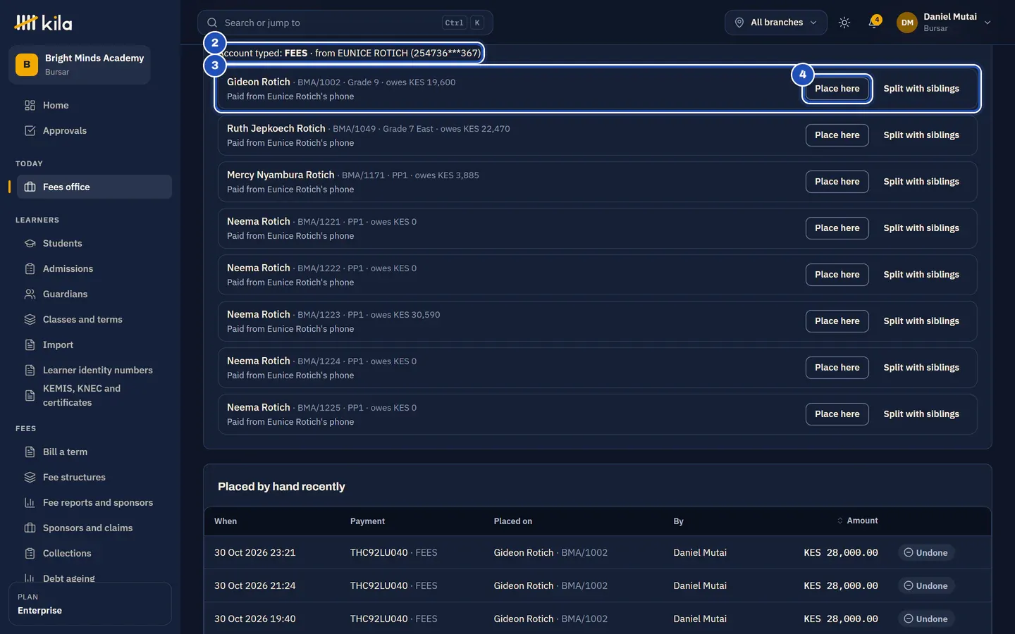Viewport: 1015px width, 634px height.
Task: Open notifications bell
Action: click(x=874, y=23)
